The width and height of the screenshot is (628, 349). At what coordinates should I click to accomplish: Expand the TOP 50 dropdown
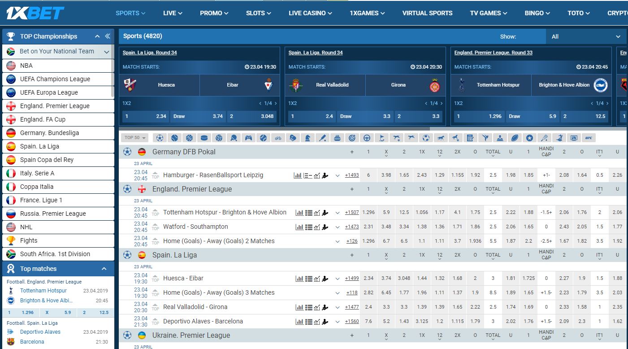tap(134, 138)
